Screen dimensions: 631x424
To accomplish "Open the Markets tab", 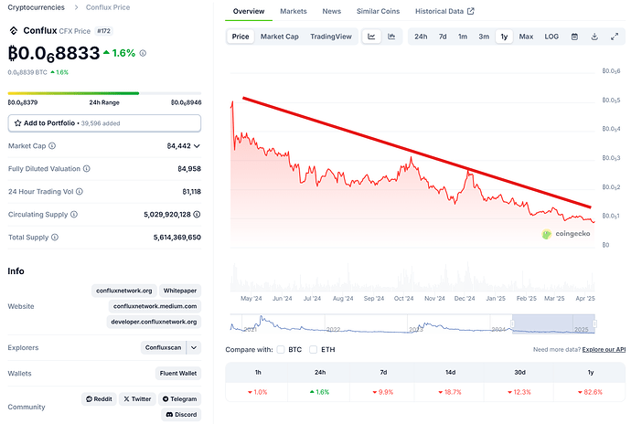I will 294,11.
